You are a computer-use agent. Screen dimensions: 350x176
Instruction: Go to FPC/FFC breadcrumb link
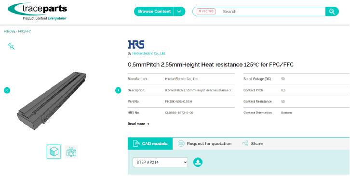(24, 31)
